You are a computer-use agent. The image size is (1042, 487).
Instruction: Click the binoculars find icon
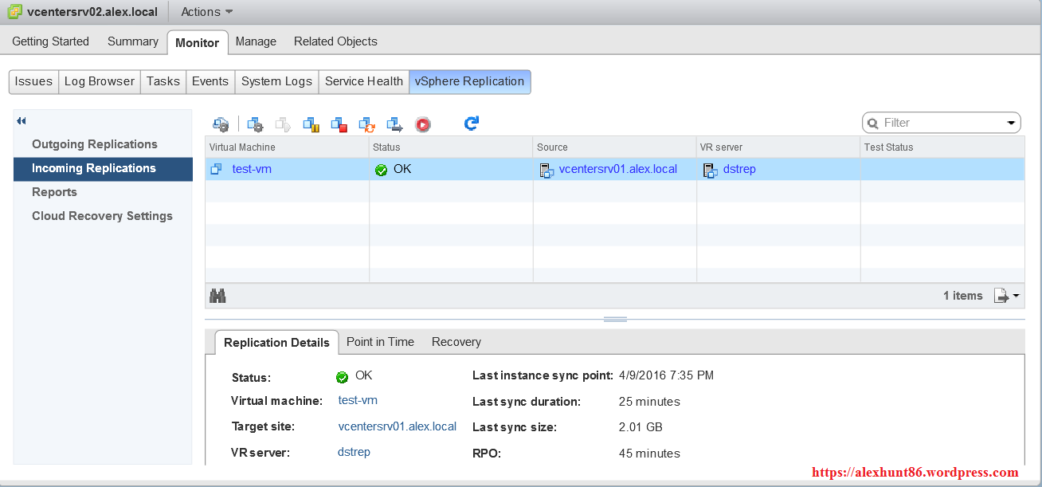[x=217, y=296]
